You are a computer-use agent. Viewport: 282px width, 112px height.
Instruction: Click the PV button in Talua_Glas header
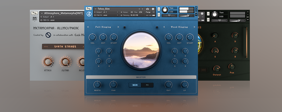click(x=196, y=15)
